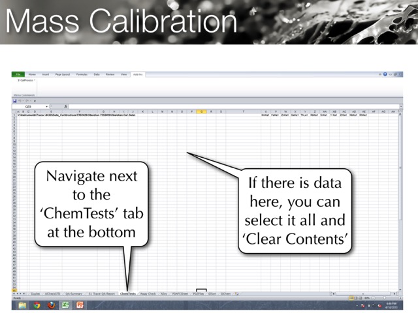Switch to the ChemTests sheet tab

(x=128, y=293)
